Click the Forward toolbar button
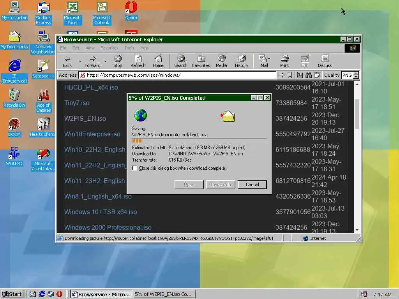Viewport: 399px width, 299px height. (92, 61)
